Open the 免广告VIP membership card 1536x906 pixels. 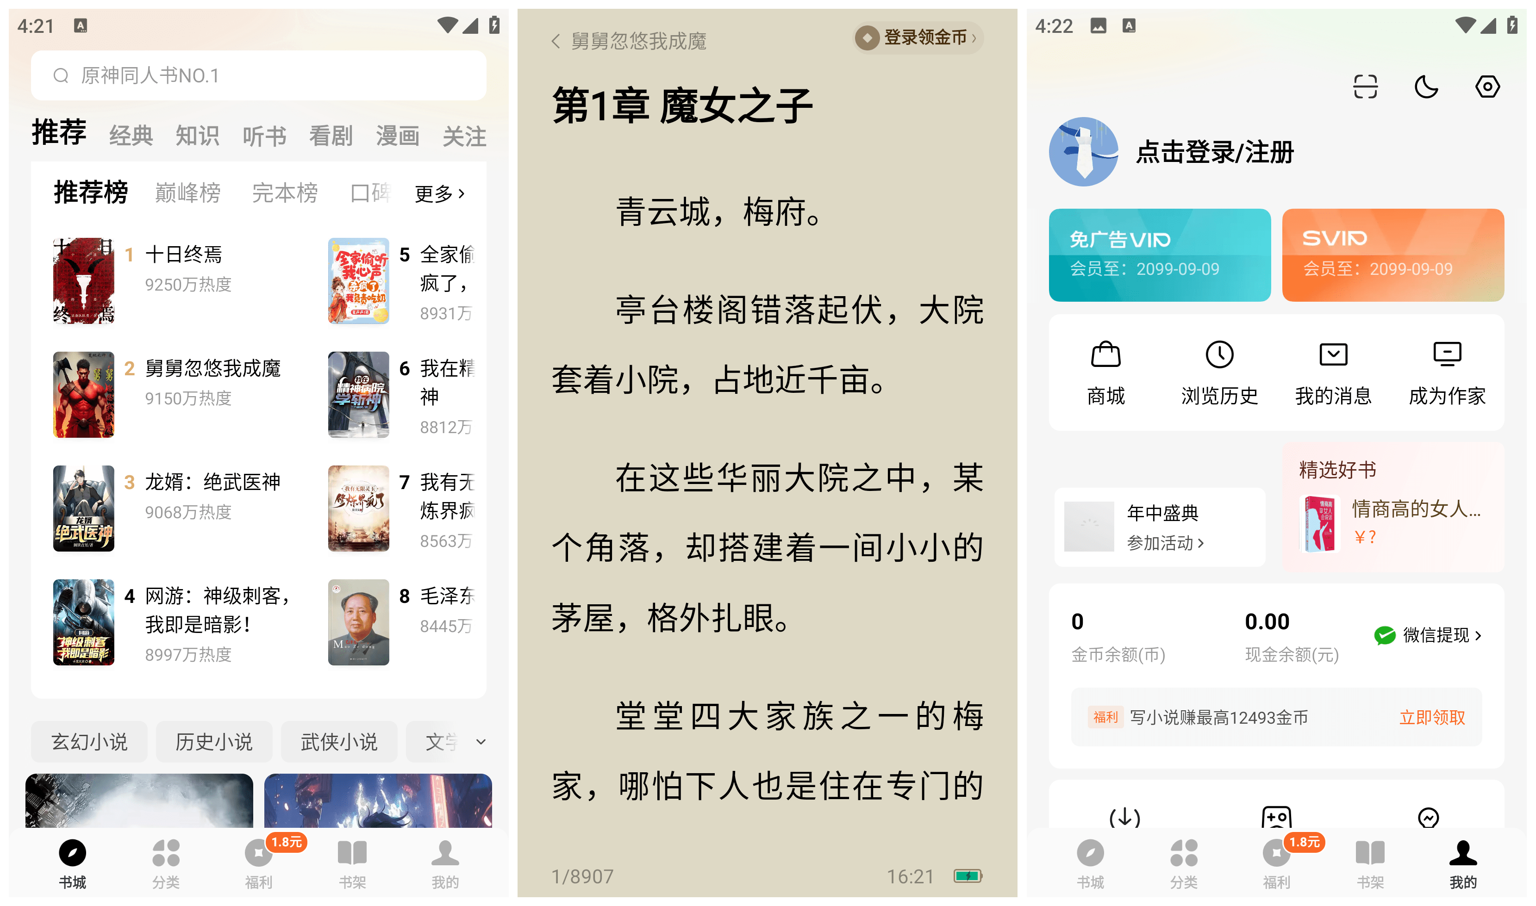(x=1159, y=254)
